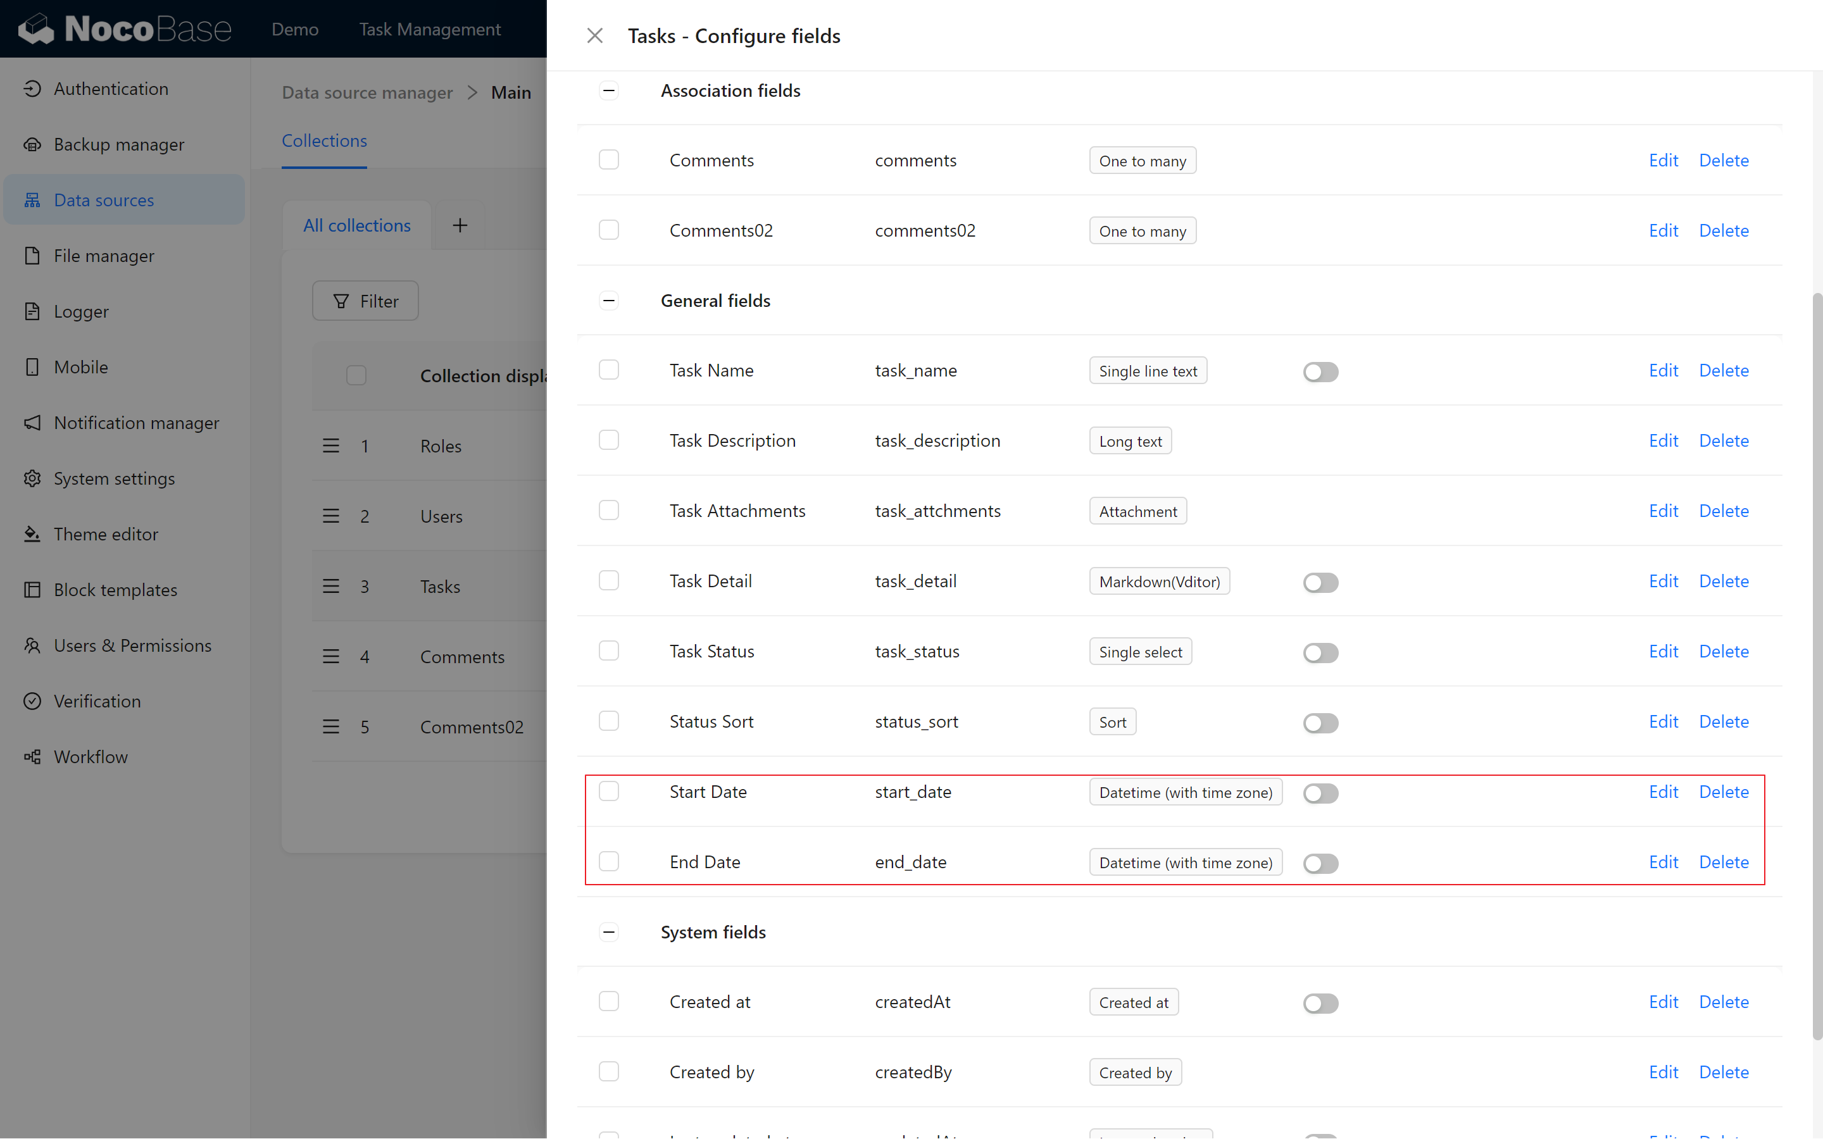This screenshot has width=1823, height=1139.
Task: Click the Workflow sidebar icon
Action: (x=33, y=756)
